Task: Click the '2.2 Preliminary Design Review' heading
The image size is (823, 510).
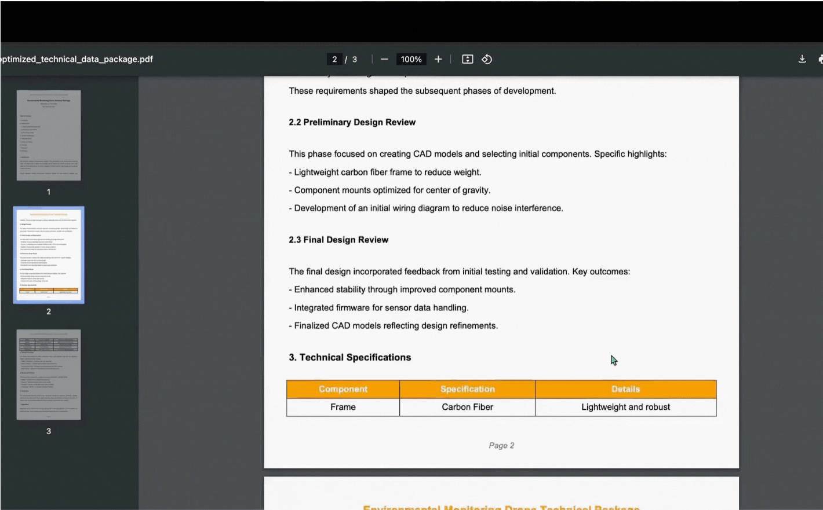Action: tap(352, 122)
